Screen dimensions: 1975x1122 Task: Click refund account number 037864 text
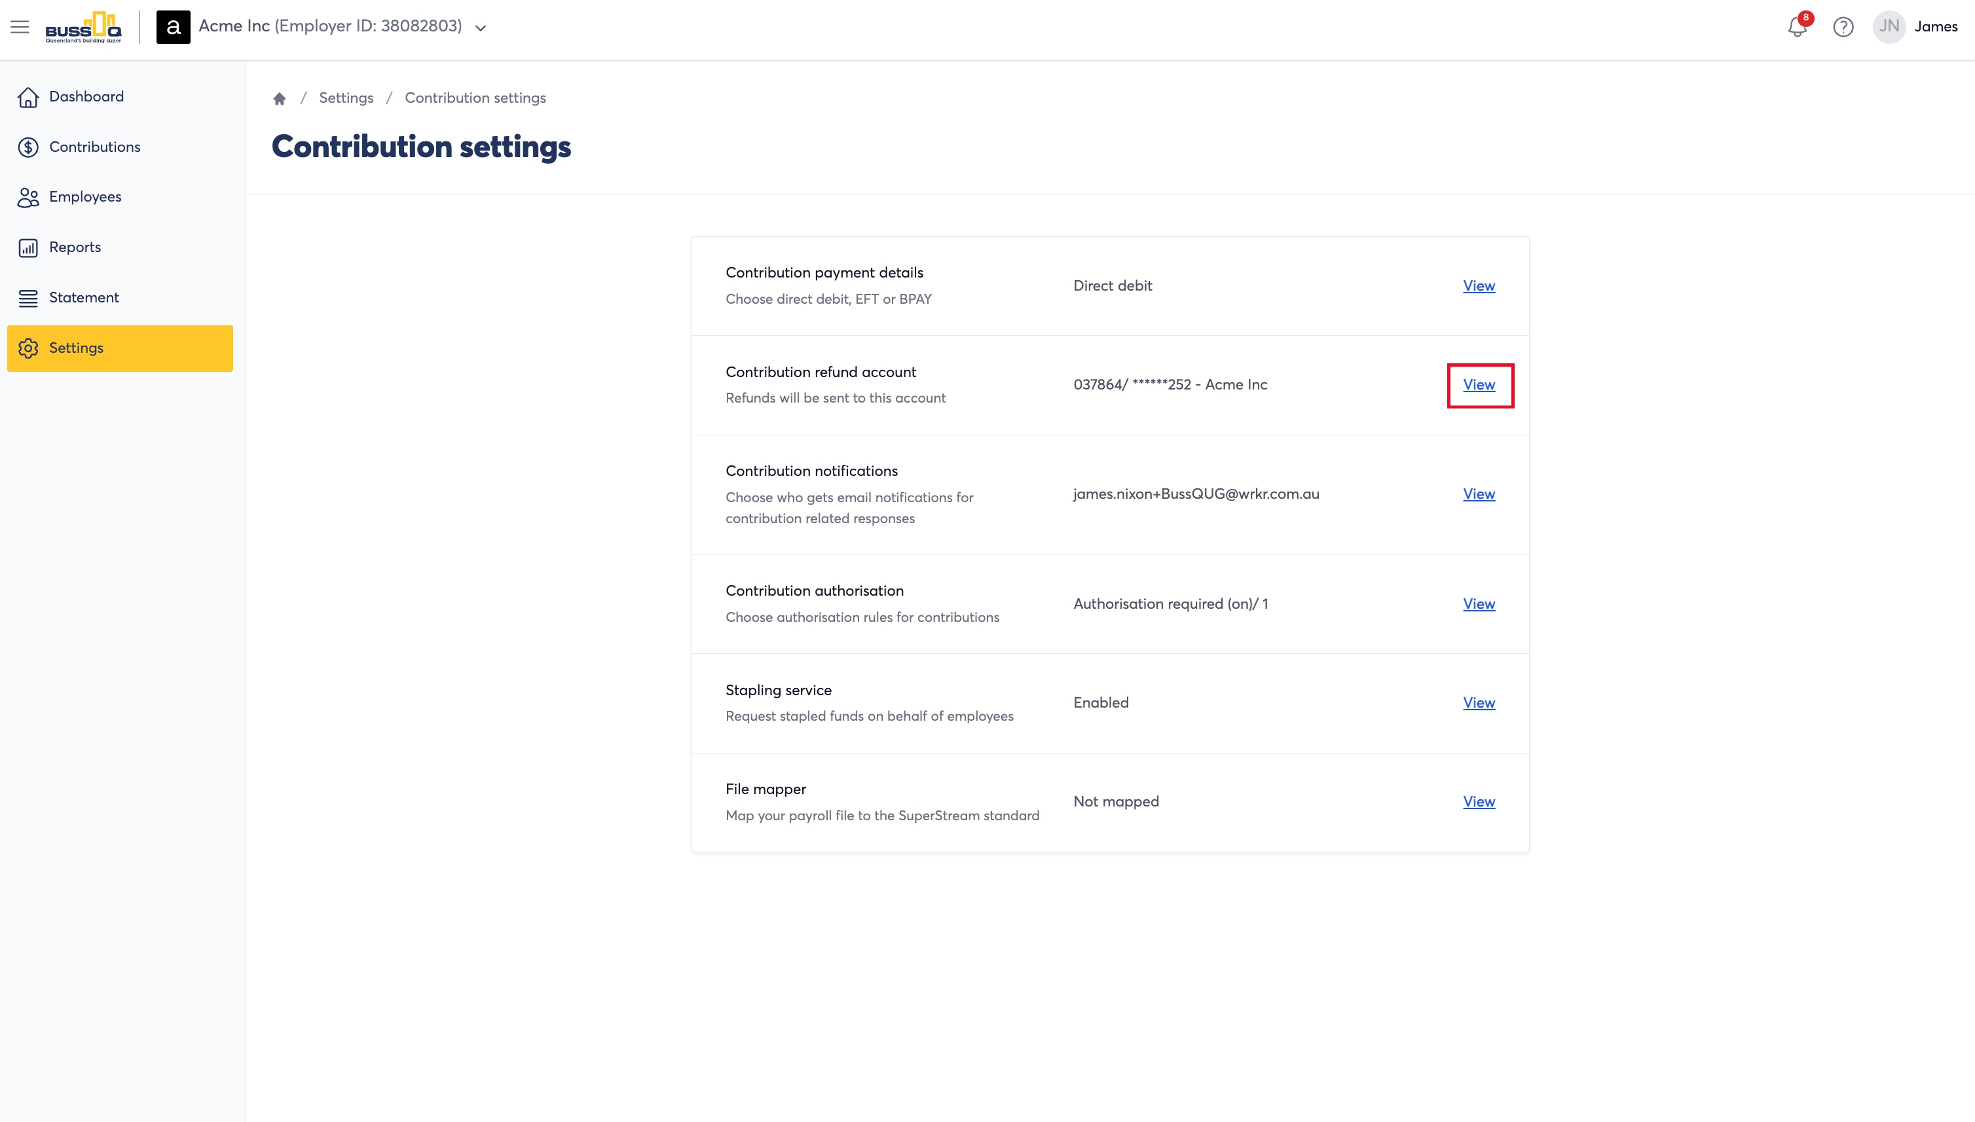1170,384
